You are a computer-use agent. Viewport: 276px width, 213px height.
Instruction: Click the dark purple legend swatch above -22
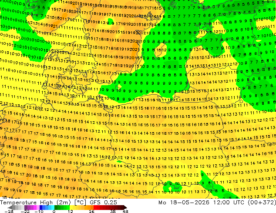pos(26,207)
